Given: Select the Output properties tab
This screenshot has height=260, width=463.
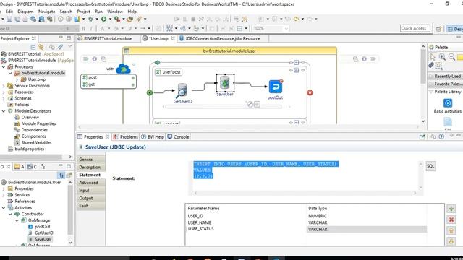Looking at the screenshot, I should [90, 198].
